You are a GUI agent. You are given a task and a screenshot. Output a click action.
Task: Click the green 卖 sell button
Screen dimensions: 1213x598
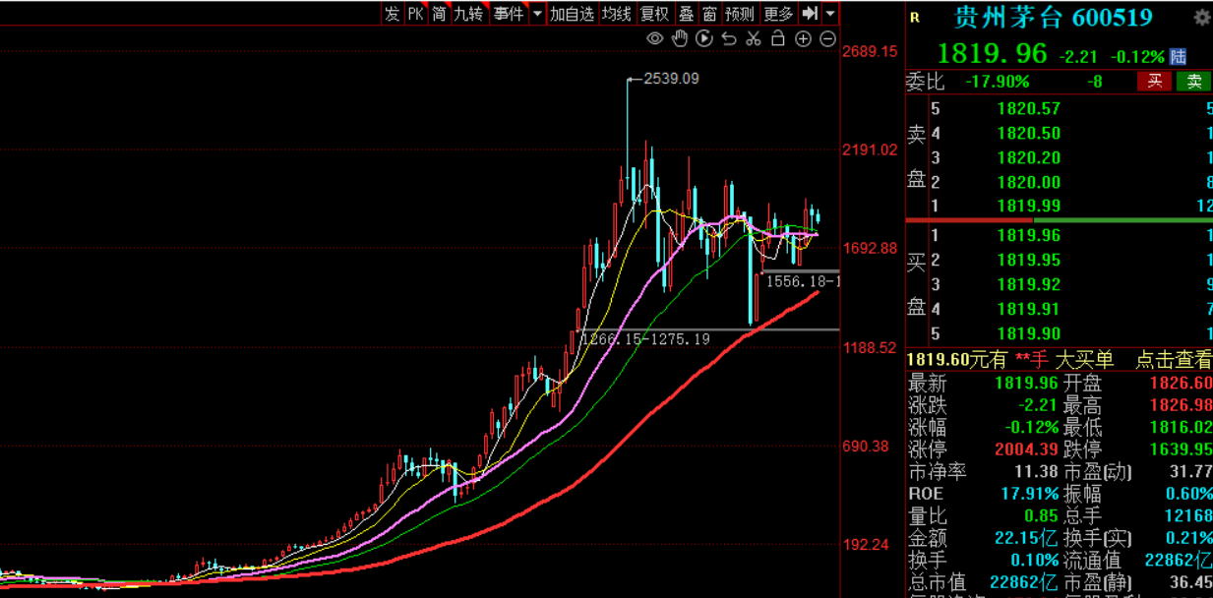(1193, 82)
